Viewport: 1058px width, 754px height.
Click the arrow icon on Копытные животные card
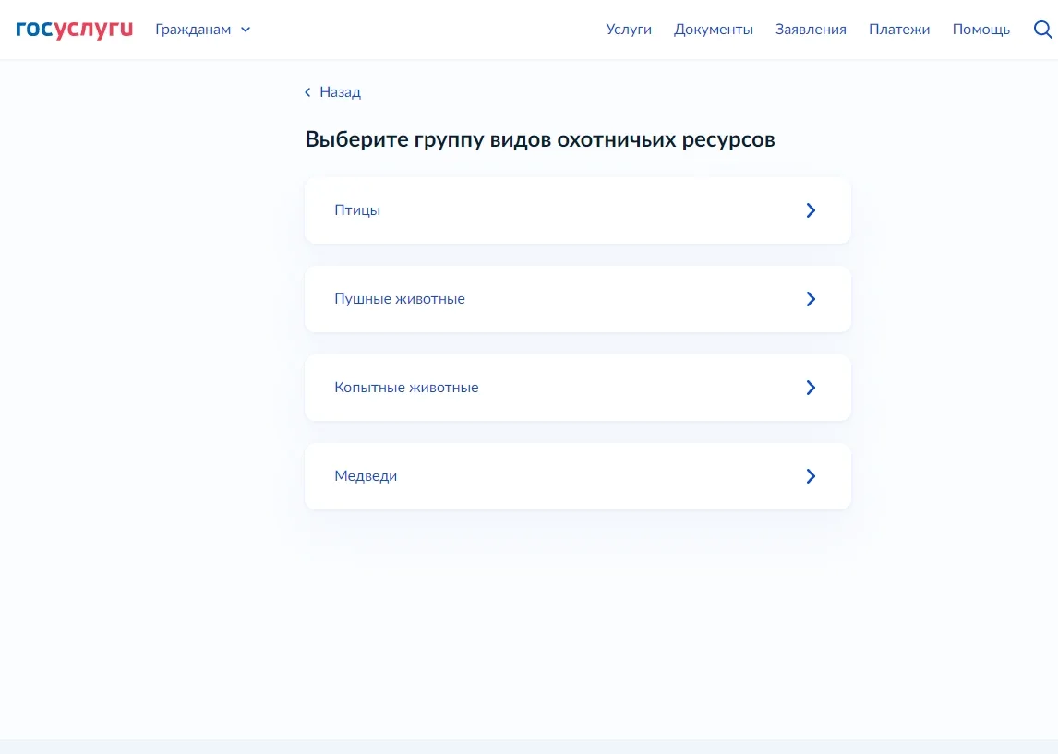[x=811, y=388]
